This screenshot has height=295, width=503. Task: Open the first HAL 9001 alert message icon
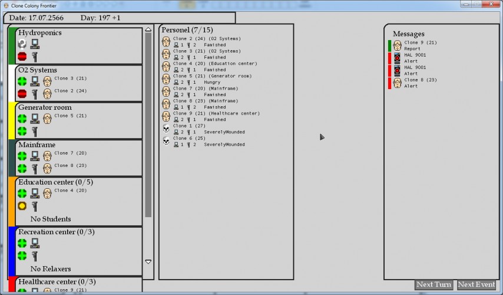click(x=397, y=58)
